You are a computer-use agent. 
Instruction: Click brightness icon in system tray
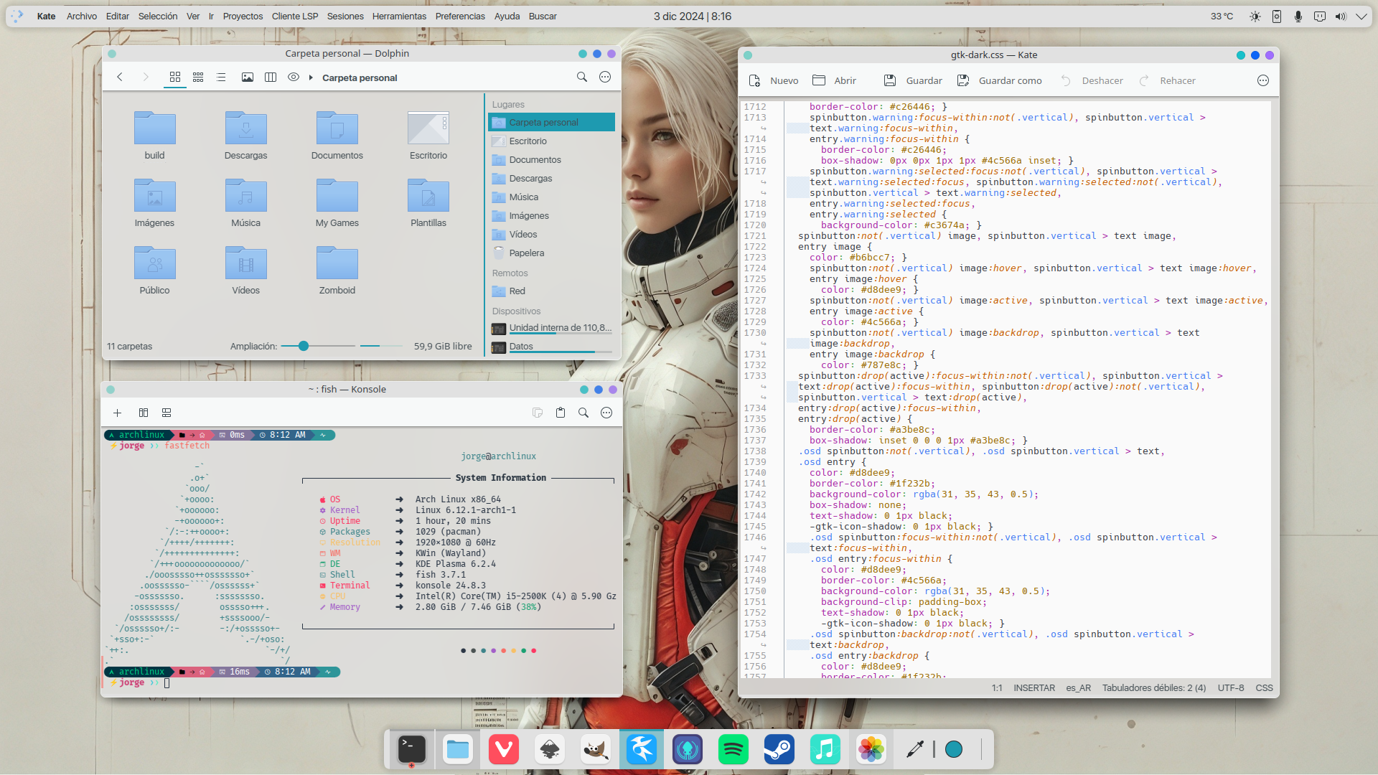(x=1255, y=16)
